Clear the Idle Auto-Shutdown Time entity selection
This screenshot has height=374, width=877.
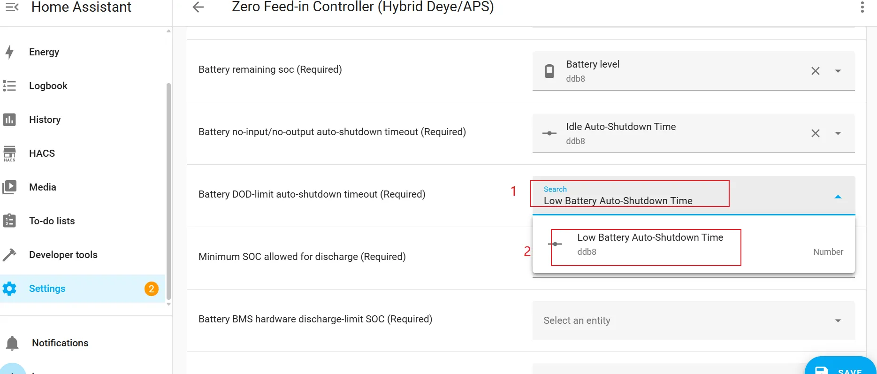click(816, 133)
